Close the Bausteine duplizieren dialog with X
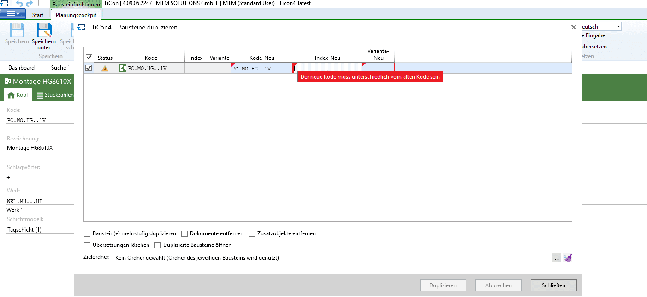Viewport: 647px width, 297px height. pyautogui.click(x=574, y=28)
